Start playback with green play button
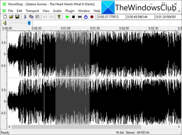The width and height of the screenshot is (182, 135). [x=67, y=17]
